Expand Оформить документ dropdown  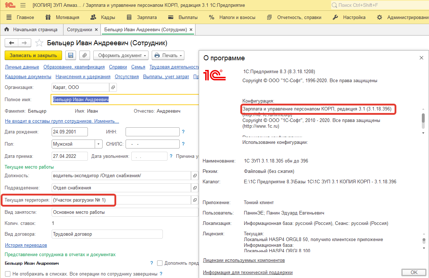(121, 55)
